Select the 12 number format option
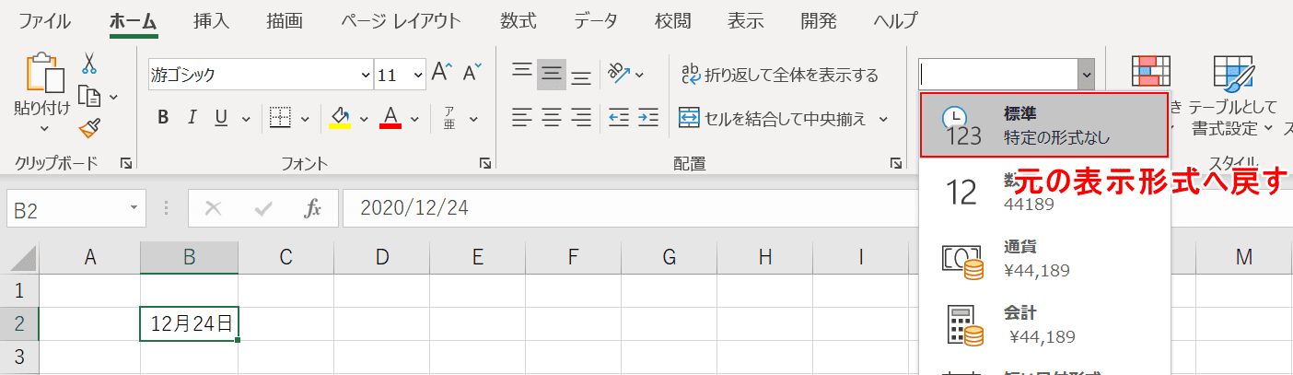The height and width of the screenshot is (375, 1293). [1044, 192]
